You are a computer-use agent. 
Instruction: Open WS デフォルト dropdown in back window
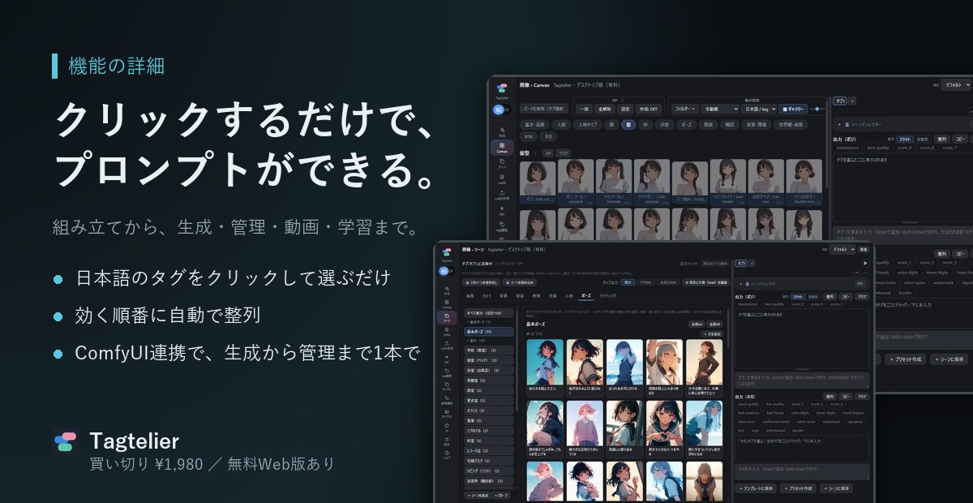(956, 85)
